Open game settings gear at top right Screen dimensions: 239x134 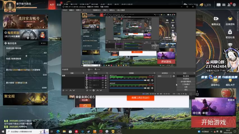234,5
